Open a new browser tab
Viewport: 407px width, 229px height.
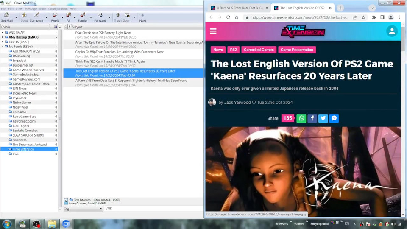340,8
